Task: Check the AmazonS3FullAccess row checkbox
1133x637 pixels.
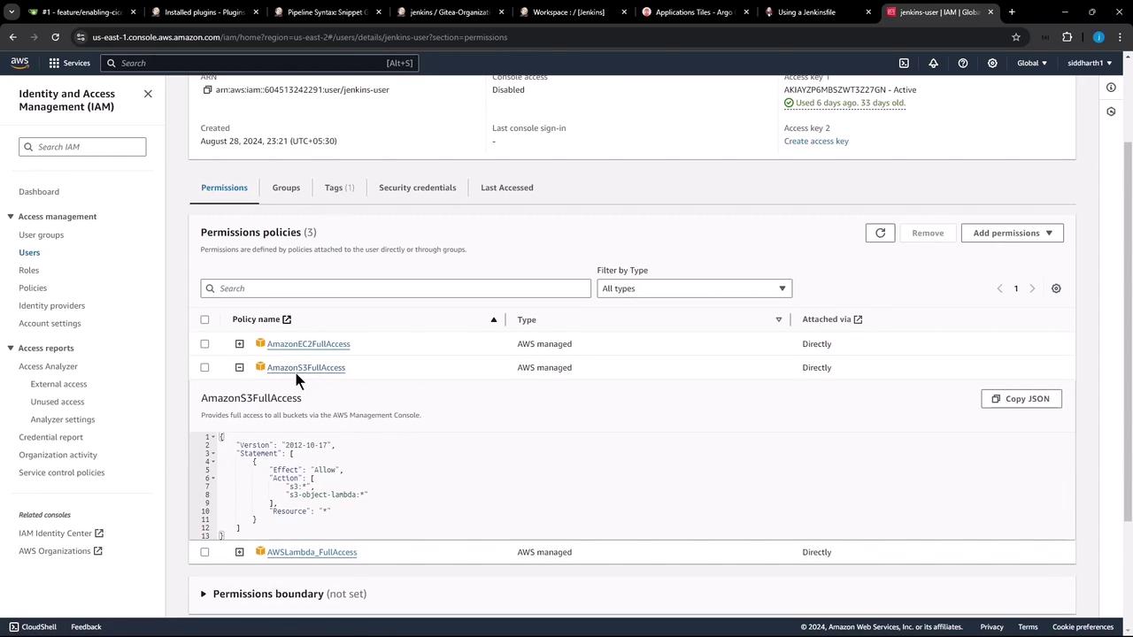Action: click(204, 367)
